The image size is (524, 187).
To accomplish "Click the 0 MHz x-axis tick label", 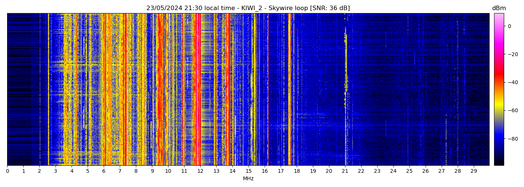I will pos(7,171).
